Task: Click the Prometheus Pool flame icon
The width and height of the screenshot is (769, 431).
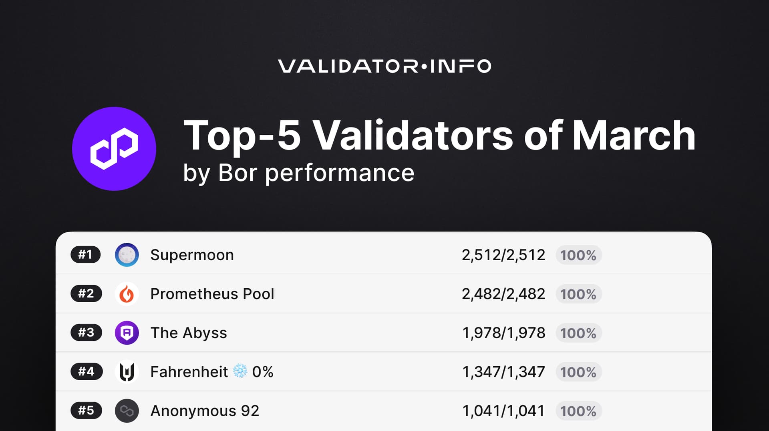Action: pos(127,294)
